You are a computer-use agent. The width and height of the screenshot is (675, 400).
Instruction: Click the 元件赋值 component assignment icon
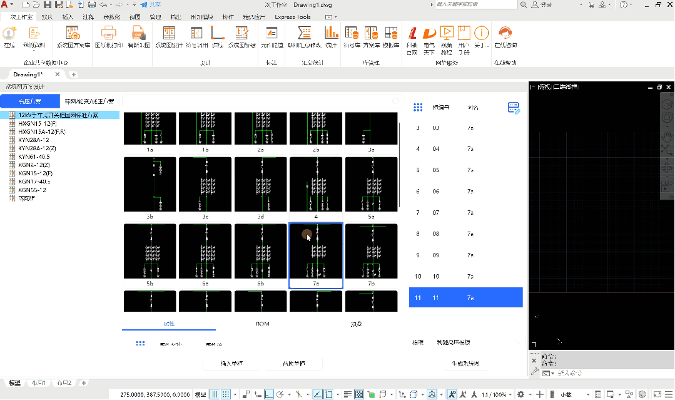[272, 36]
